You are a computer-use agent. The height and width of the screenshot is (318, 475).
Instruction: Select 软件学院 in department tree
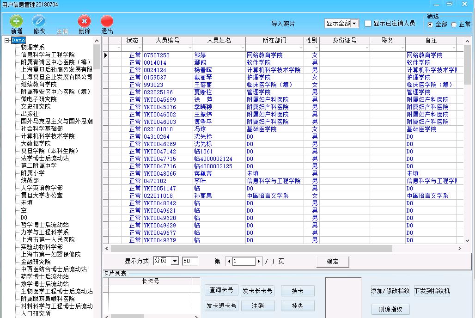pos(258,63)
